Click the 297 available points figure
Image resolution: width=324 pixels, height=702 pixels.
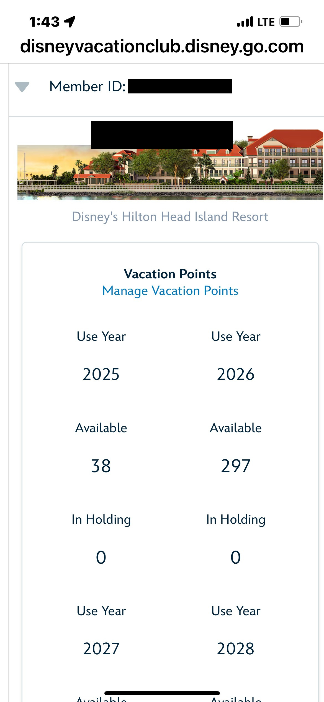pos(236,466)
